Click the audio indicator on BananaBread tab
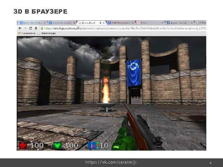Screen dimensions: 223x167 click(x=100, y=23)
